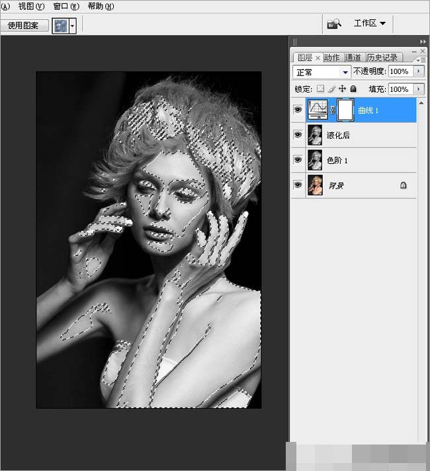Screen dimensions: 430x471
Task: Click the Curves adjustment thumbnail on 曲线 1
Action: tap(318, 110)
